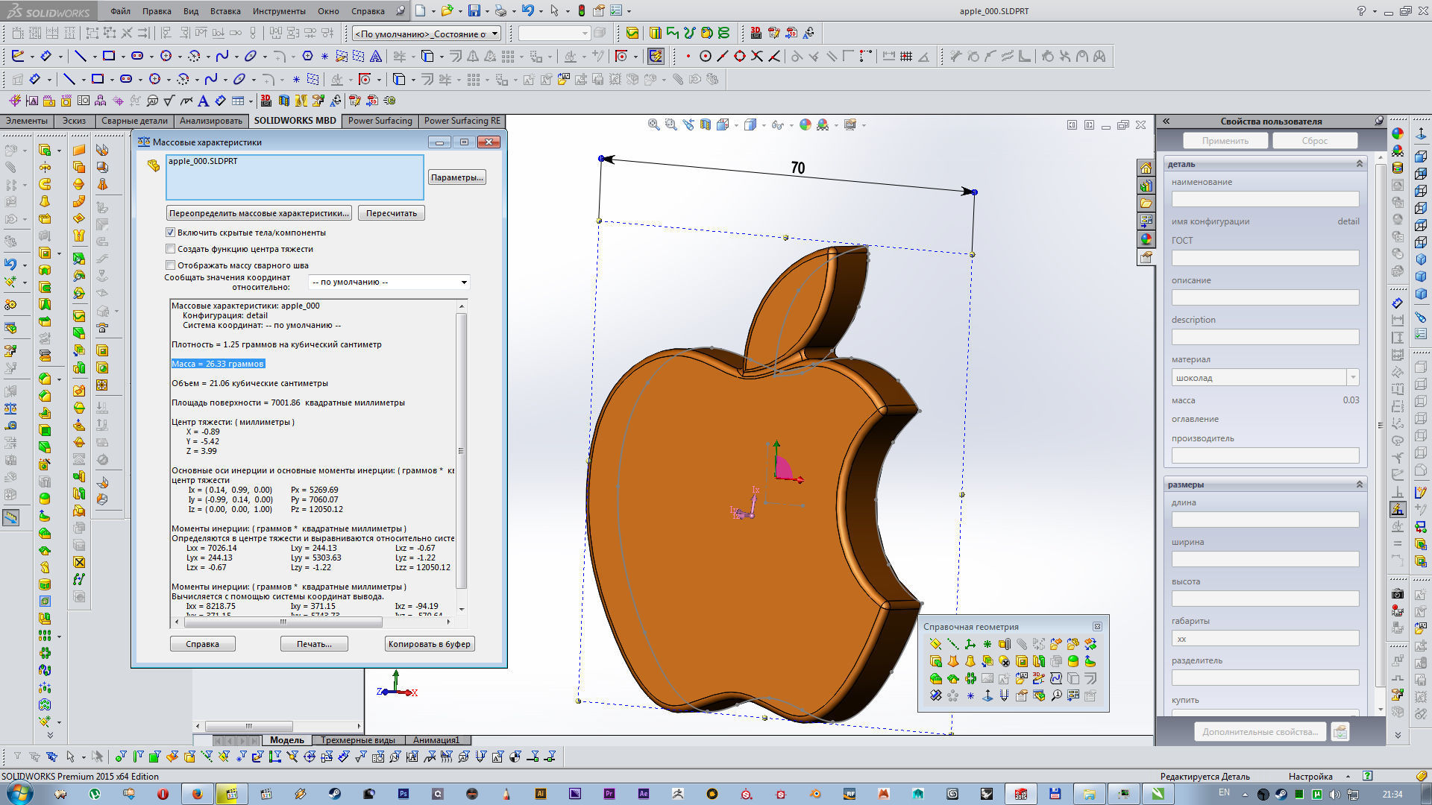
Task: Click Копировать в буфер button
Action: [x=429, y=643]
